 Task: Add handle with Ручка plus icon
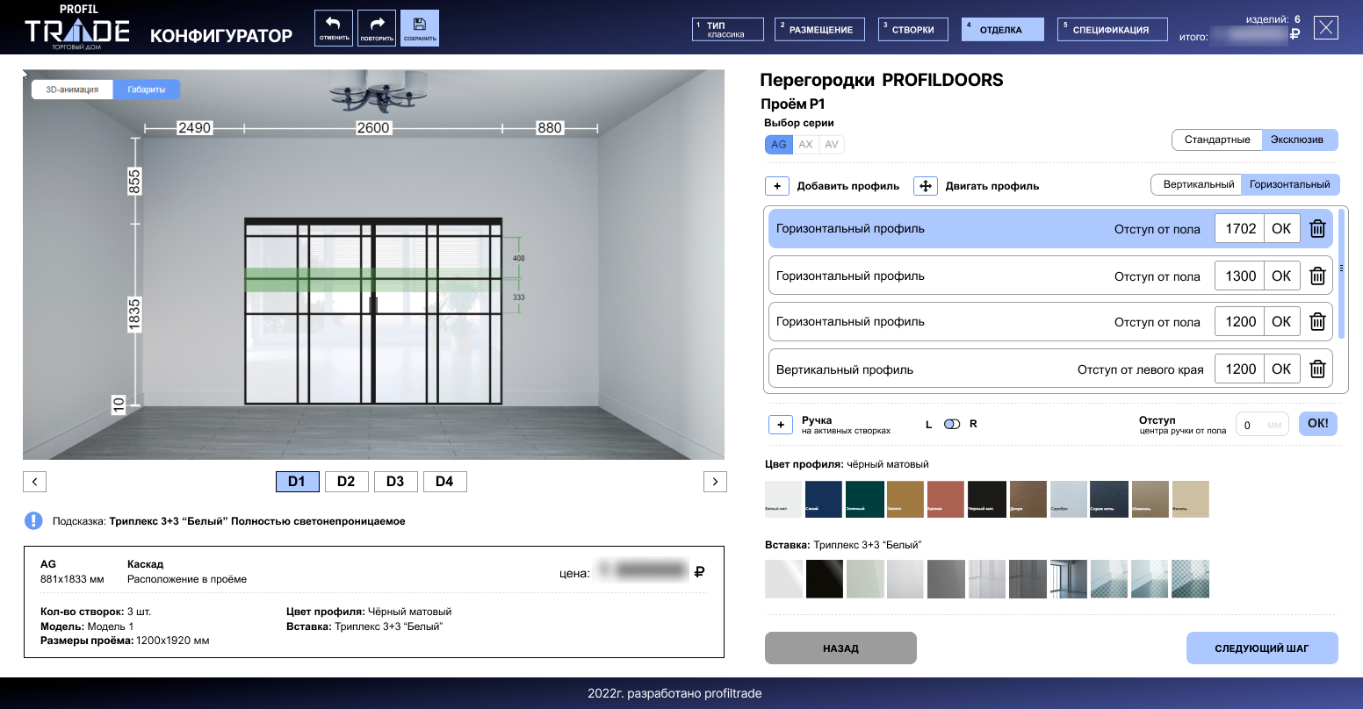781,425
